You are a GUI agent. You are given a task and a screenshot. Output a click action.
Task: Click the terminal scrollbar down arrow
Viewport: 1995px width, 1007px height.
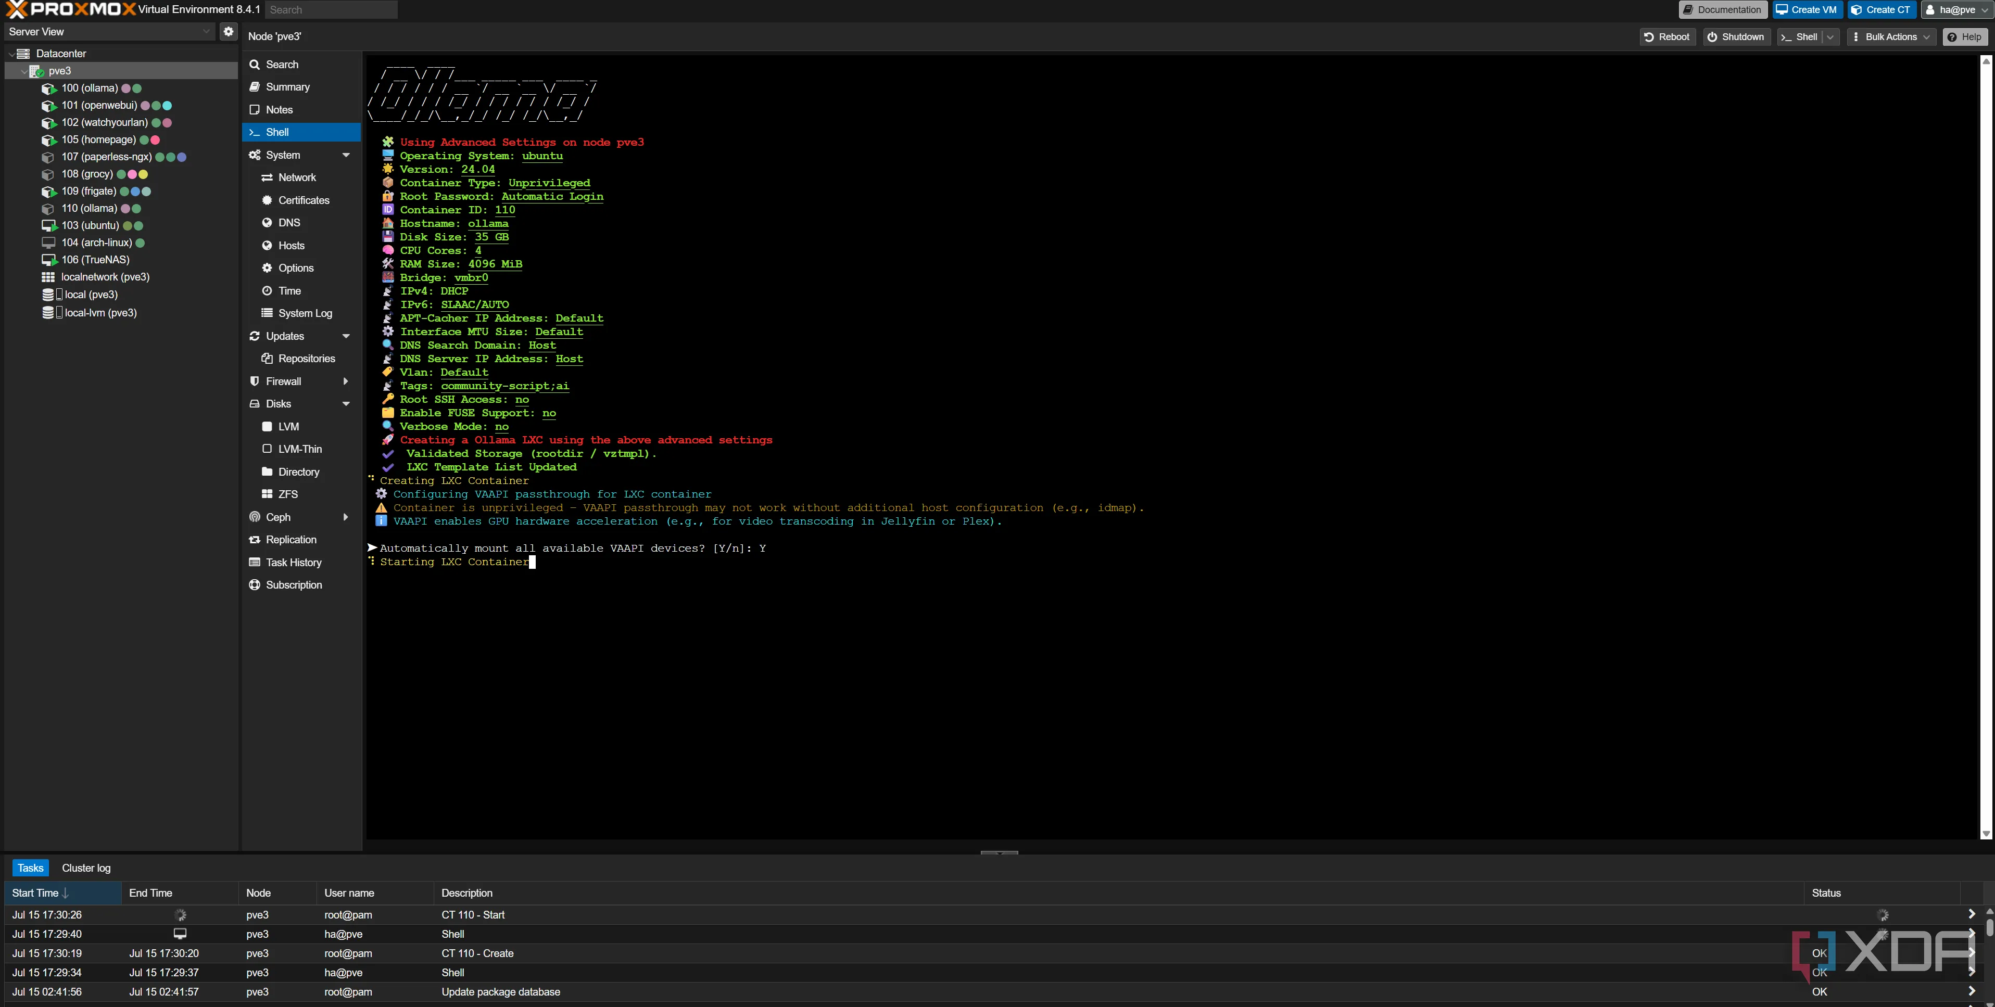(x=1986, y=834)
